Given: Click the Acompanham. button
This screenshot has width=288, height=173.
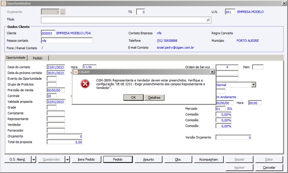Looking at the screenshot, I should pyautogui.click(x=209, y=160).
